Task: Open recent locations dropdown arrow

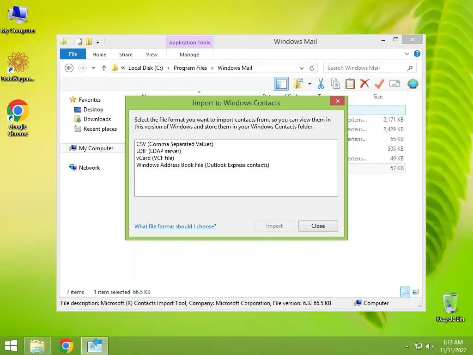Action: [x=93, y=68]
